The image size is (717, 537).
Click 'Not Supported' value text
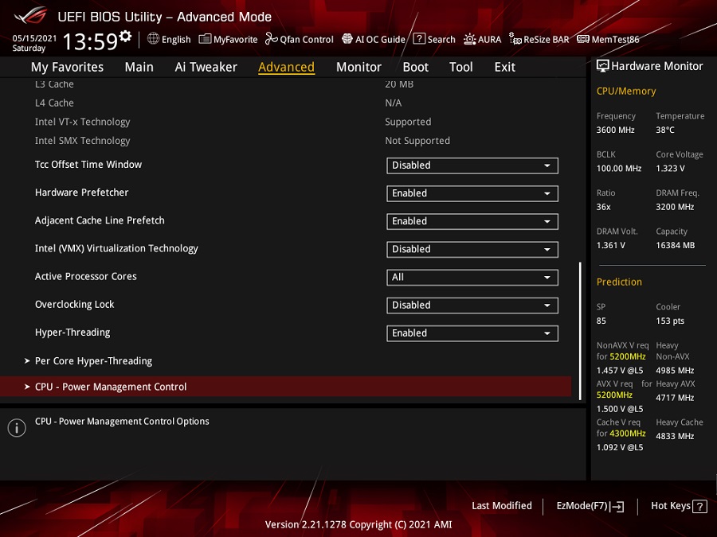click(x=417, y=141)
